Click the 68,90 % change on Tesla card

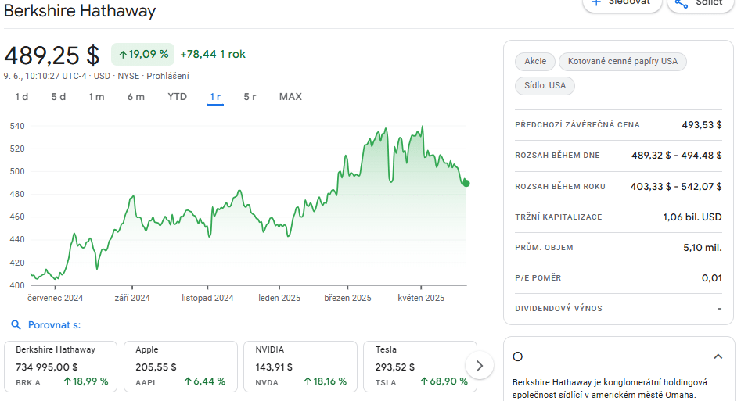click(444, 381)
